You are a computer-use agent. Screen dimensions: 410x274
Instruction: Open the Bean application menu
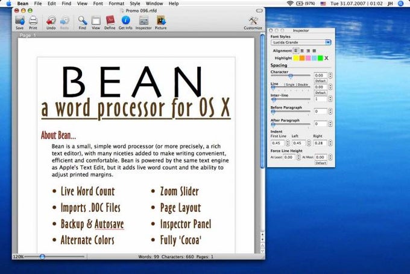(x=23, y=4)
